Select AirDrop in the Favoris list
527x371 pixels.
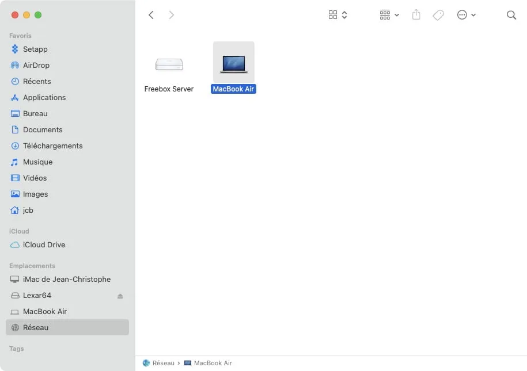(x=67, y=65)
